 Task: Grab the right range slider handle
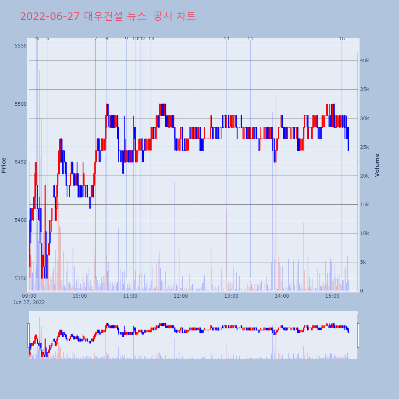click(358, 335)
